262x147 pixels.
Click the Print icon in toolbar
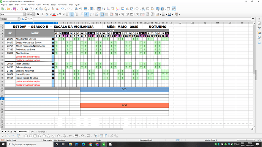point(27,9)
